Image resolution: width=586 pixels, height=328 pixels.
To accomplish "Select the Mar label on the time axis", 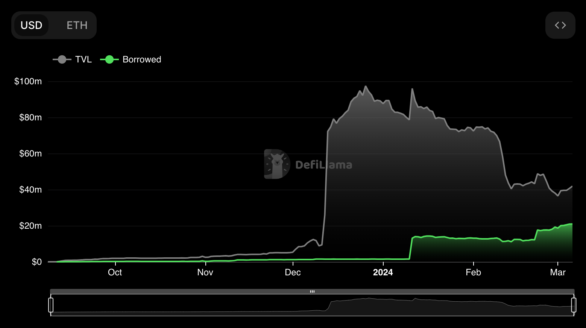I will (x=557, y=272).
